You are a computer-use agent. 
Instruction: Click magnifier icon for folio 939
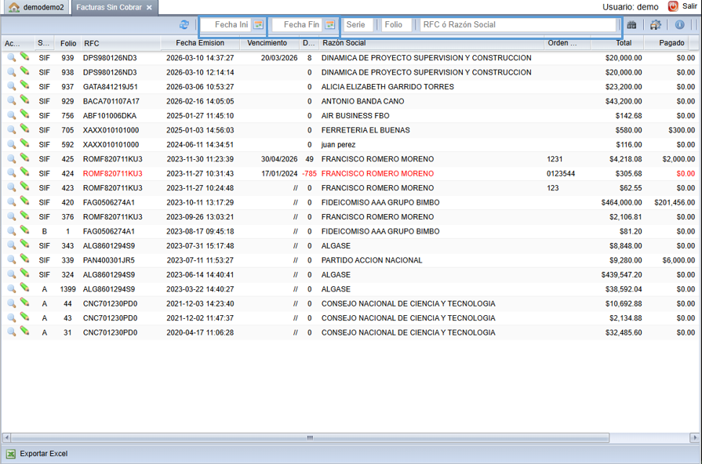(12, 58)
